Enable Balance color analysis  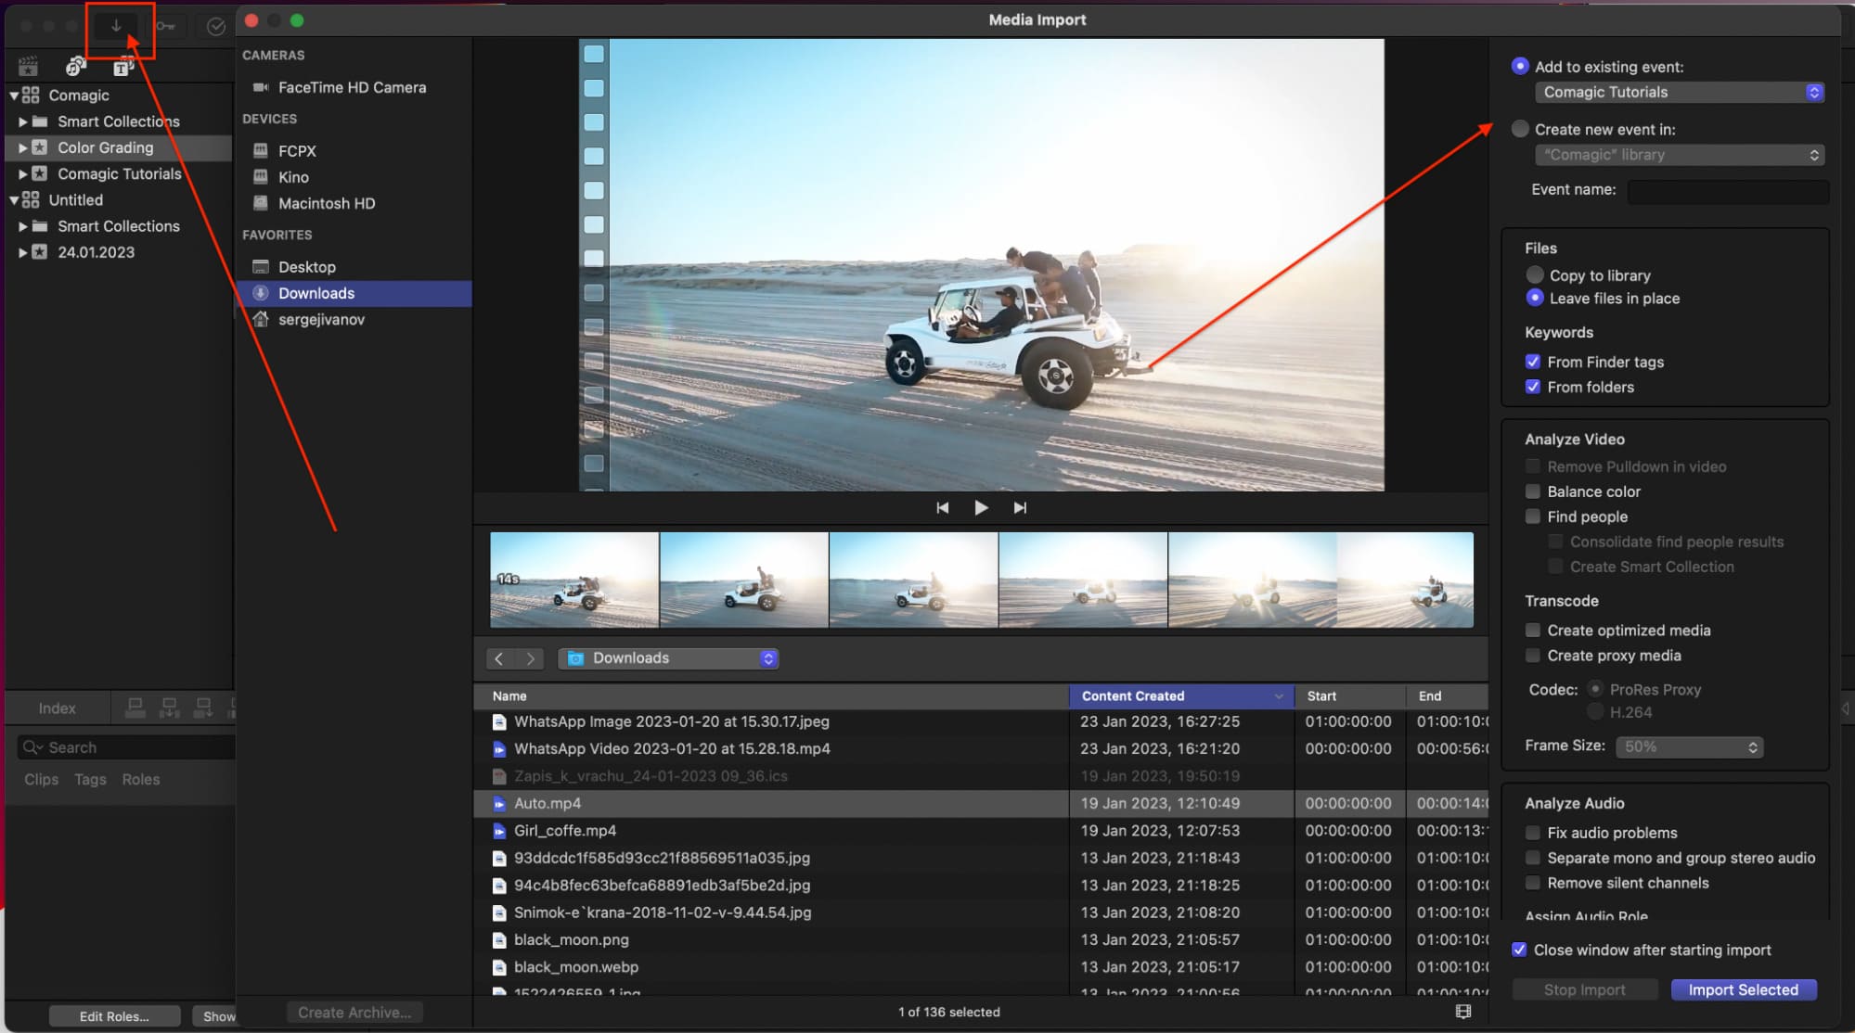click(1533, 491)
